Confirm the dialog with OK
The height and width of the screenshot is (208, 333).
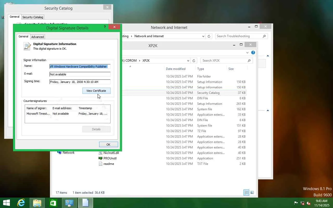click(x=108, y=145)
